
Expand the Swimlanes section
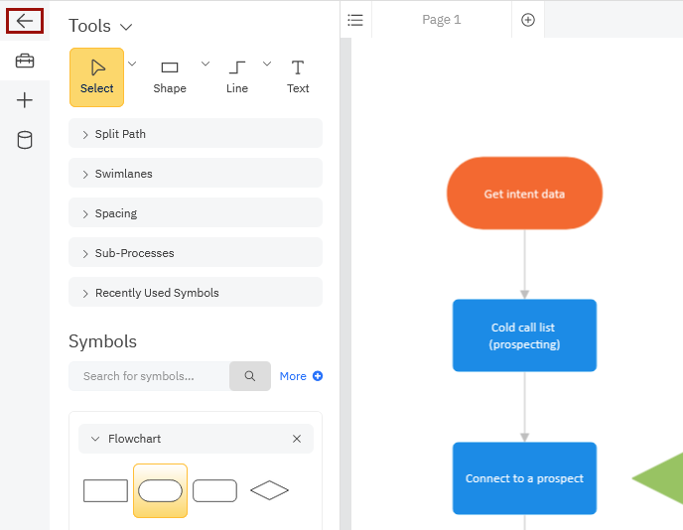195,174
